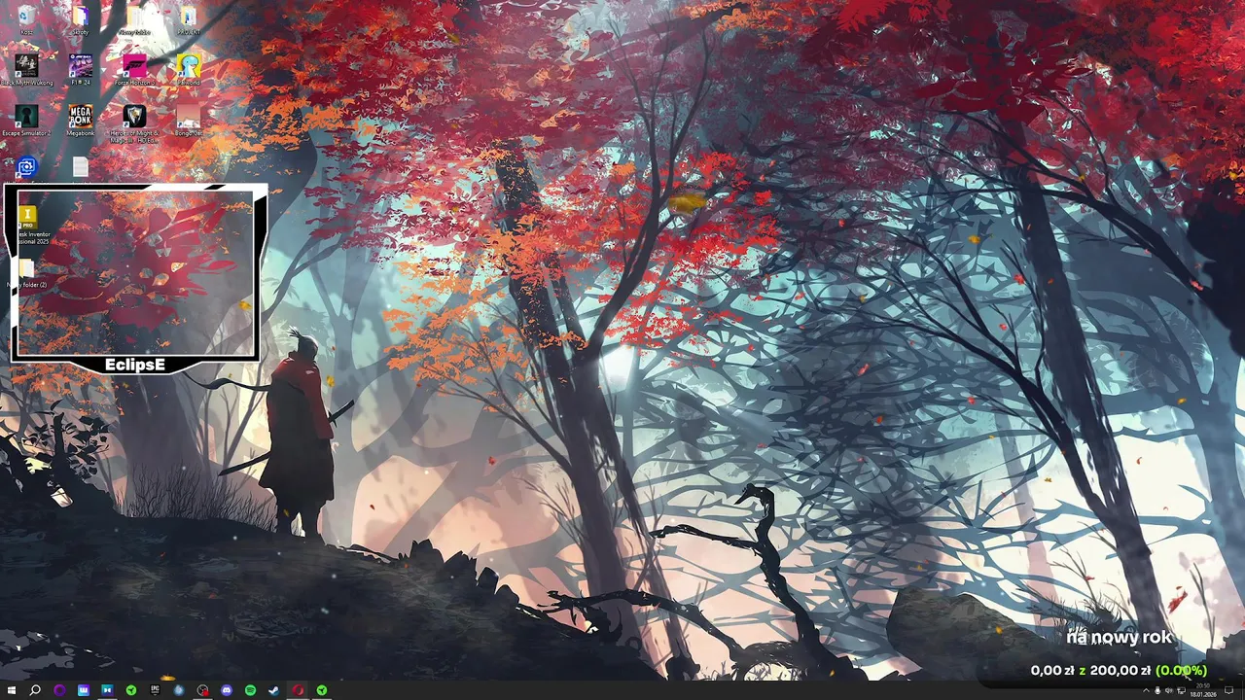Viewport: 1245px width, 700px height.
Task: Launch the Megabonk shortcut
Action: tap(81, 121)
